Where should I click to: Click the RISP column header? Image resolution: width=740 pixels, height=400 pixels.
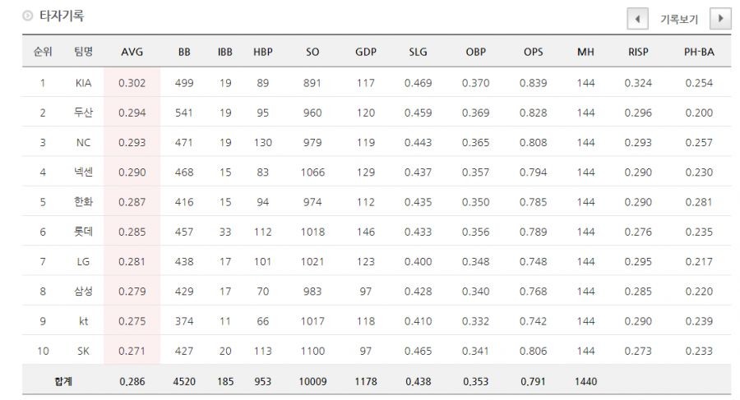[636, 52]
